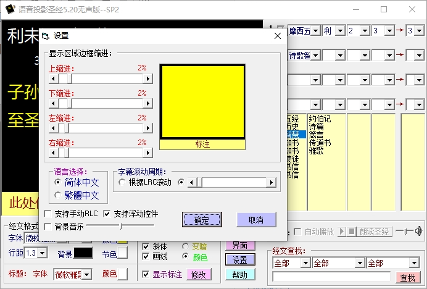The height and width of the screenshot is (289, 427).
Task: Click right arrow of 右缩进 slider
Action: (x=148, y=153)
